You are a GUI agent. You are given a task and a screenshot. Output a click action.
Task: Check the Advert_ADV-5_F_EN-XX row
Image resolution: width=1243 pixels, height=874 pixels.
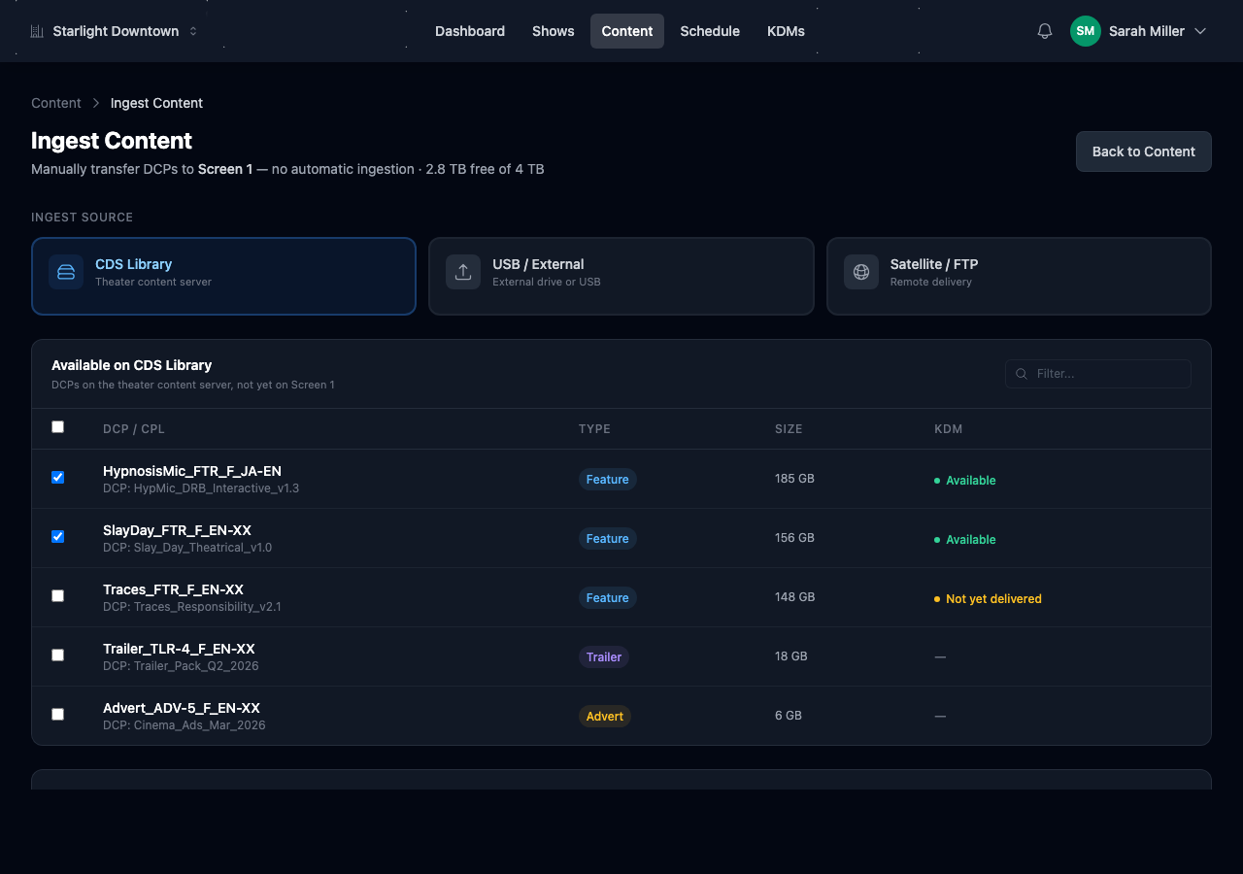click(58, 714)
